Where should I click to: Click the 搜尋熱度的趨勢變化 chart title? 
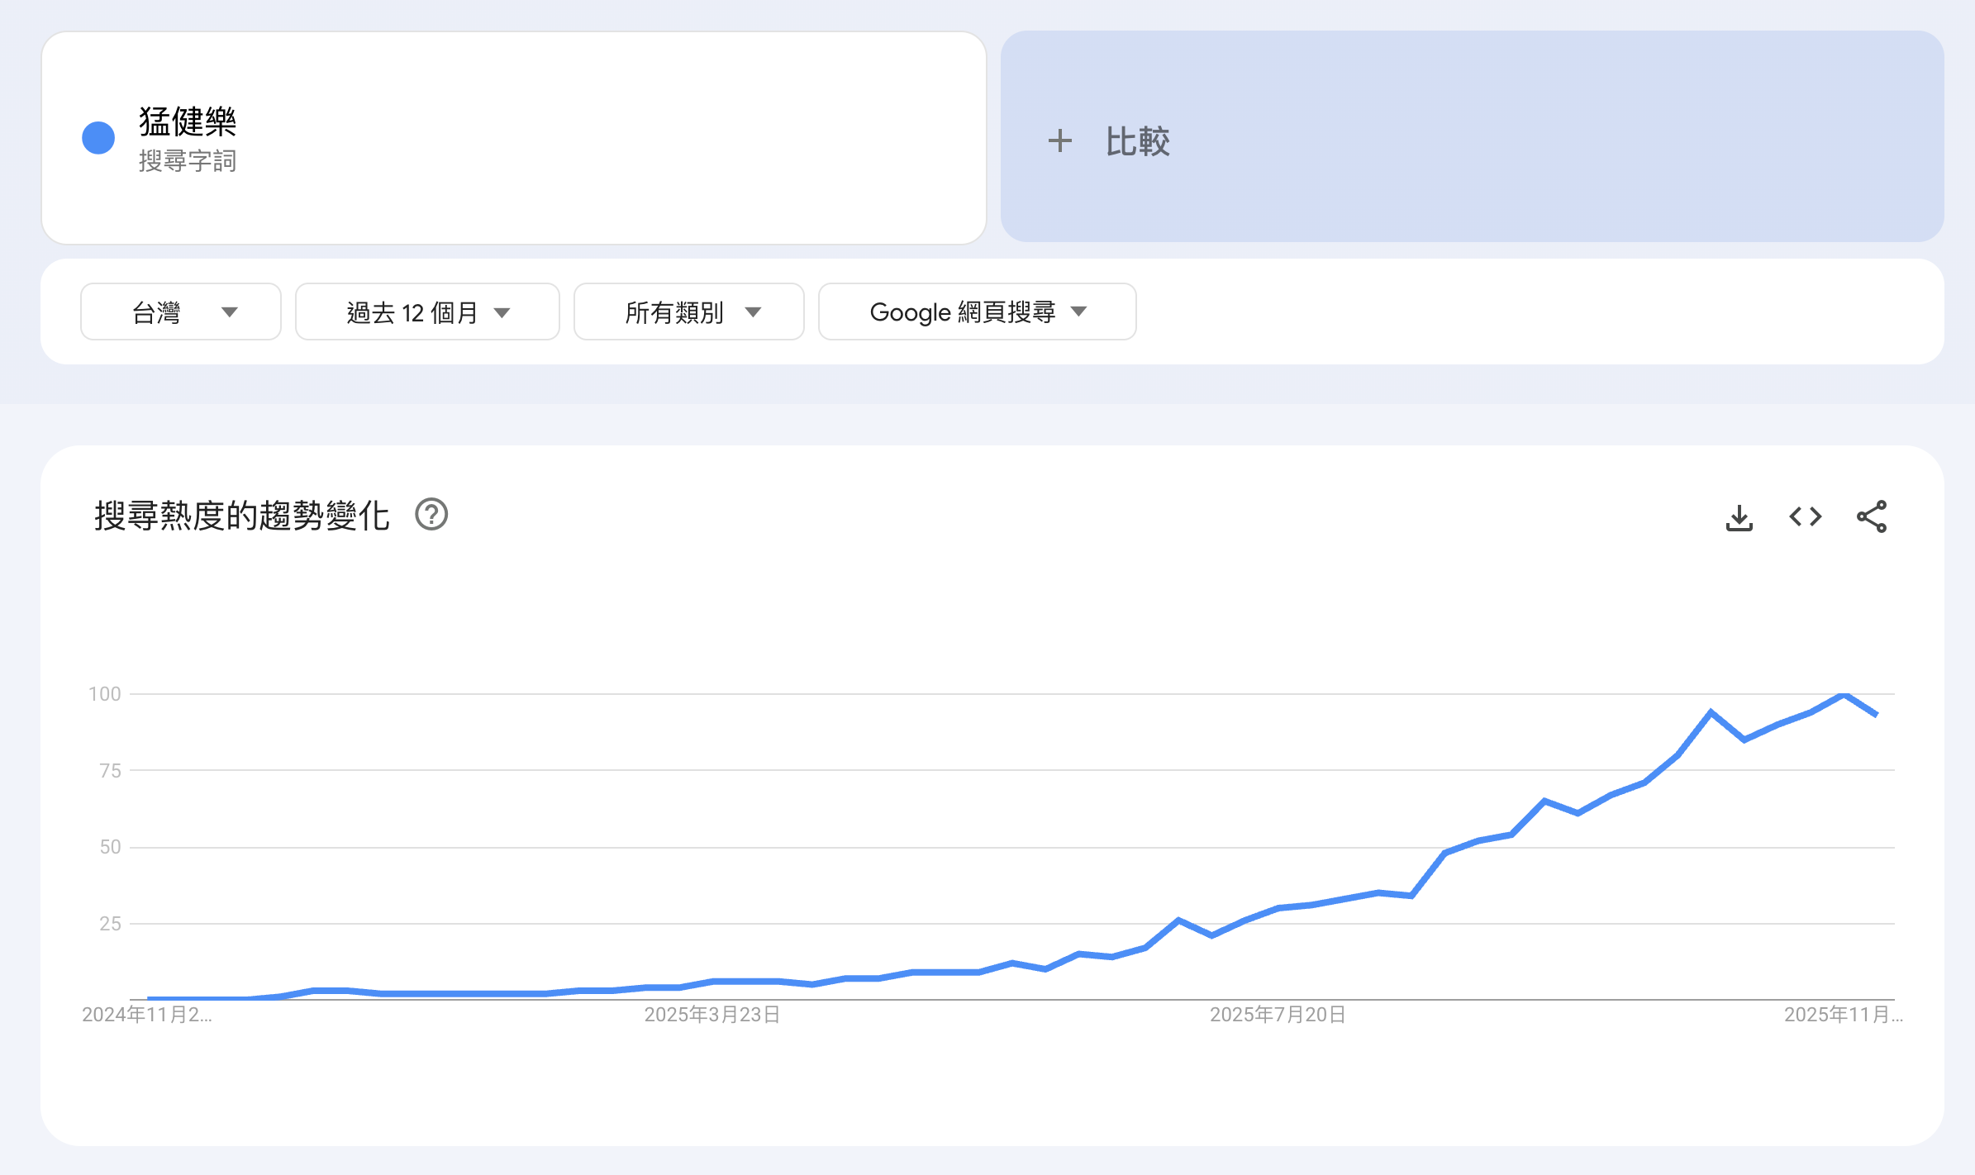(241, 516)
